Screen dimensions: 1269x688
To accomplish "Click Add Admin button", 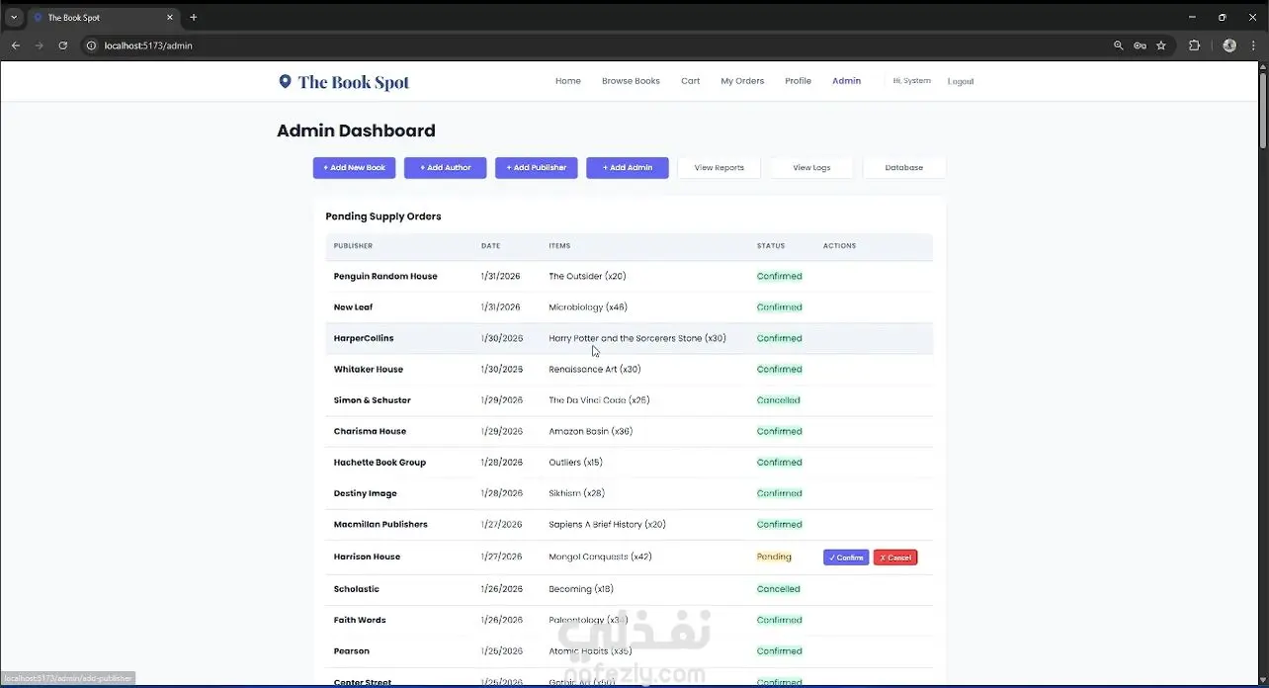I will pyautogui.click(x=628, y=168).
